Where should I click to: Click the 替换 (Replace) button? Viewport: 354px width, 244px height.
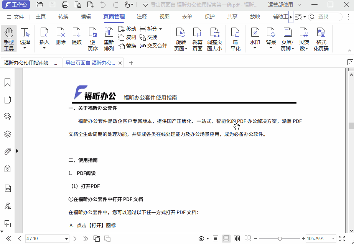(127, 45)
